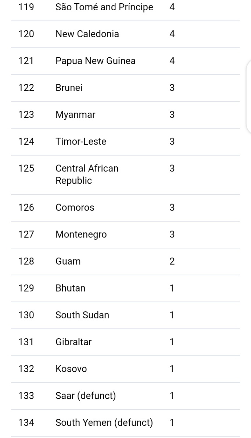Image resolution: width=251 pixels, height=438 pixels.
Task: Open the Montenegro entry
Action: point(81,234)
